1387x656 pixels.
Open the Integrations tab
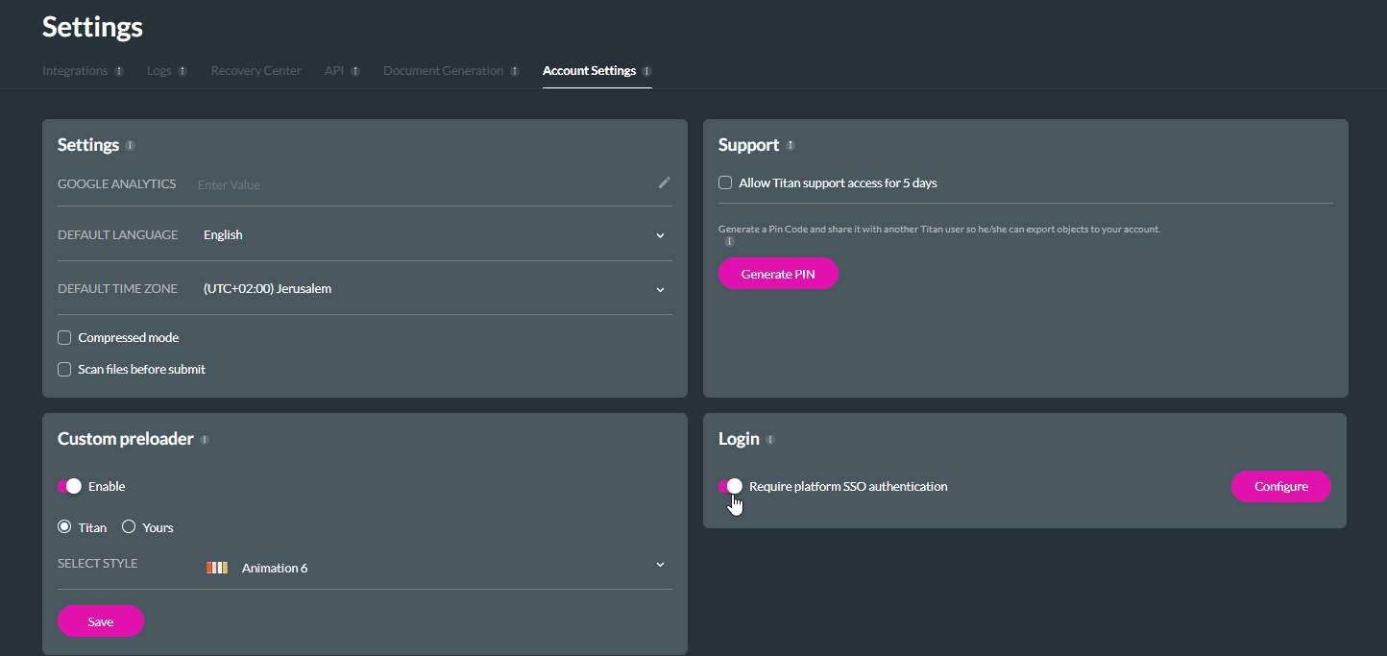pyautogui.click(x=75, y=71)
